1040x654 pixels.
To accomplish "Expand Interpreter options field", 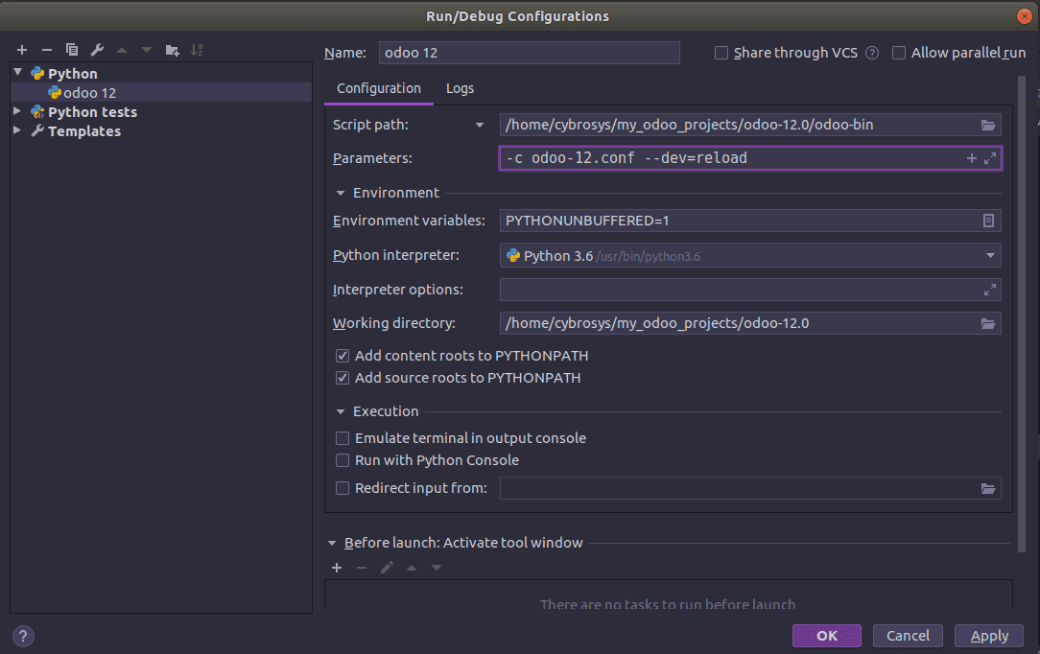I will point(990,290).
